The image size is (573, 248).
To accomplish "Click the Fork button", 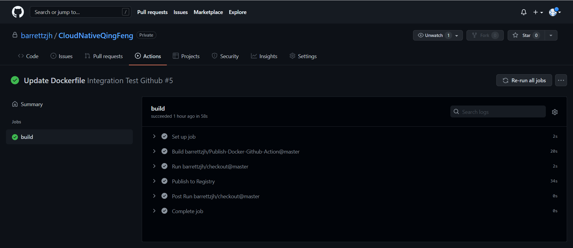I will click(x=485, y=35).
